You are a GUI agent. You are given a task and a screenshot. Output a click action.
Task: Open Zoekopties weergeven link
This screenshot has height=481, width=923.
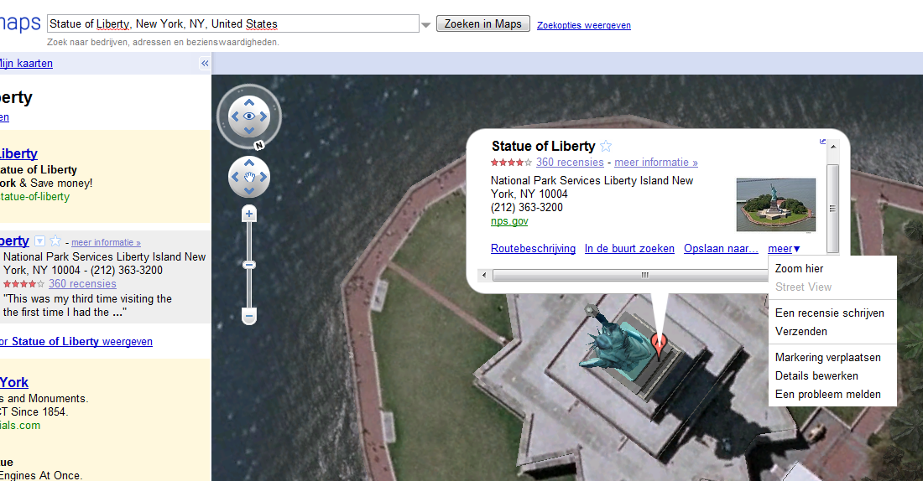(x=583, y=25)
